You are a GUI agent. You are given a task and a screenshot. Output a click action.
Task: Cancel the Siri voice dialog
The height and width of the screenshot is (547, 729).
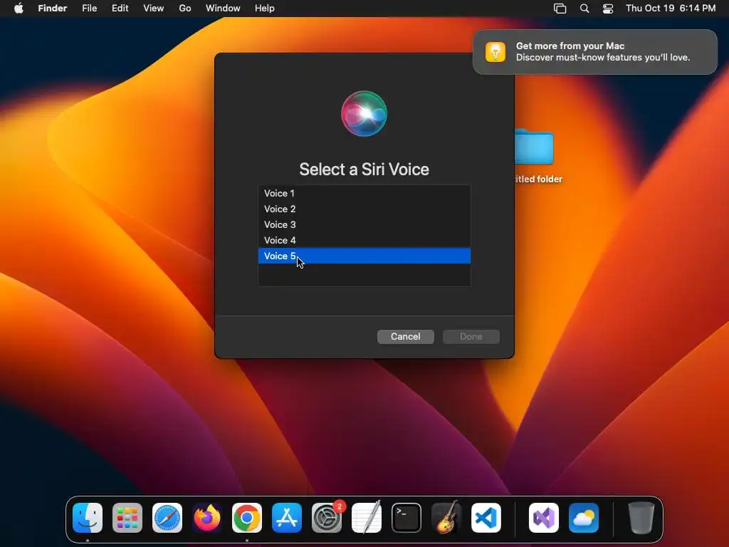point(405,336)
